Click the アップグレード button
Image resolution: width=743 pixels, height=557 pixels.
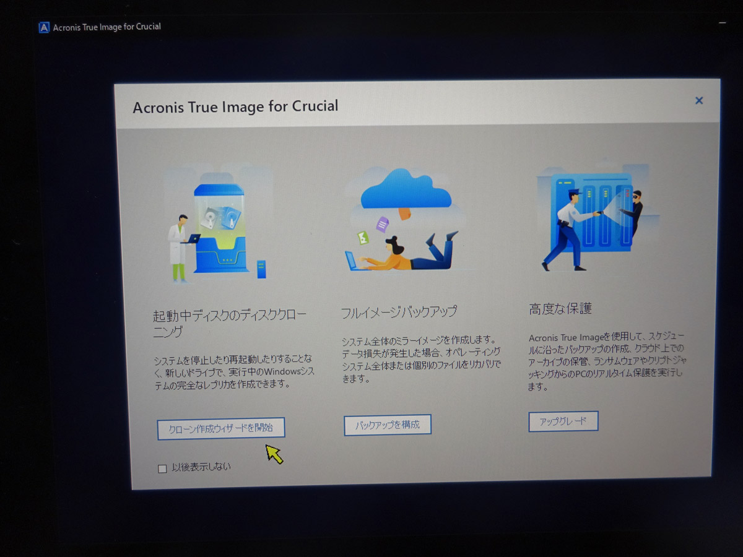coord(563,421)
